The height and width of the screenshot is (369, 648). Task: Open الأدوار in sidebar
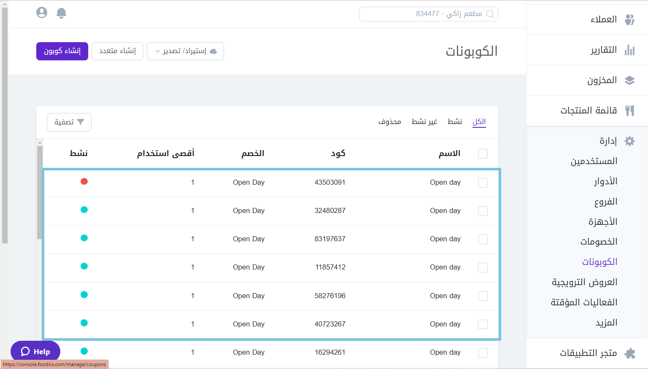click(x=606, y=181)
